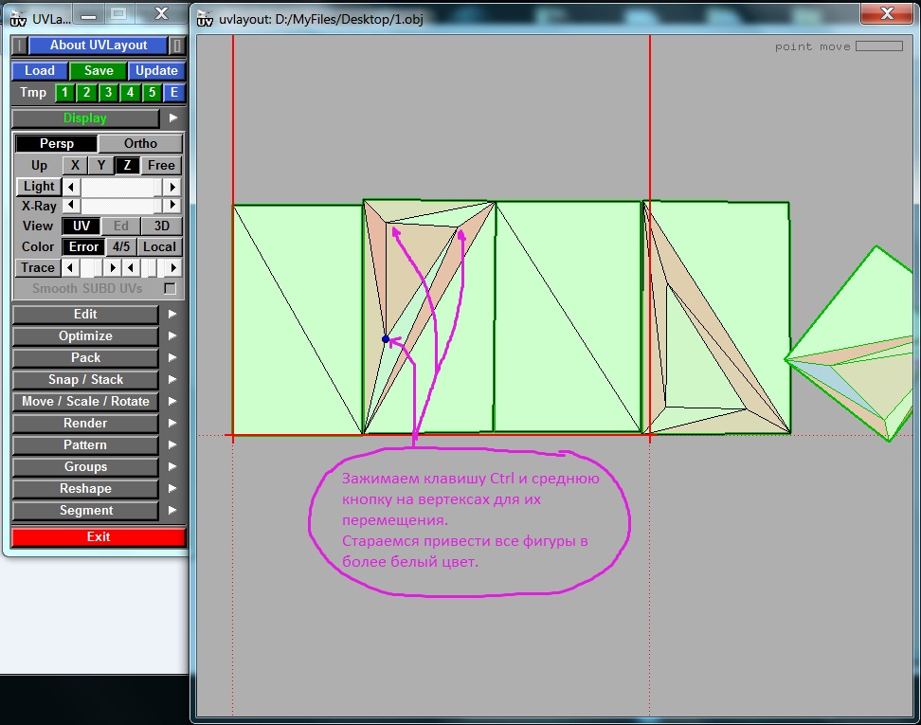Expand the Pack panel arrow
The height and width of the screenshot is (725, 921).
[172, 358]
